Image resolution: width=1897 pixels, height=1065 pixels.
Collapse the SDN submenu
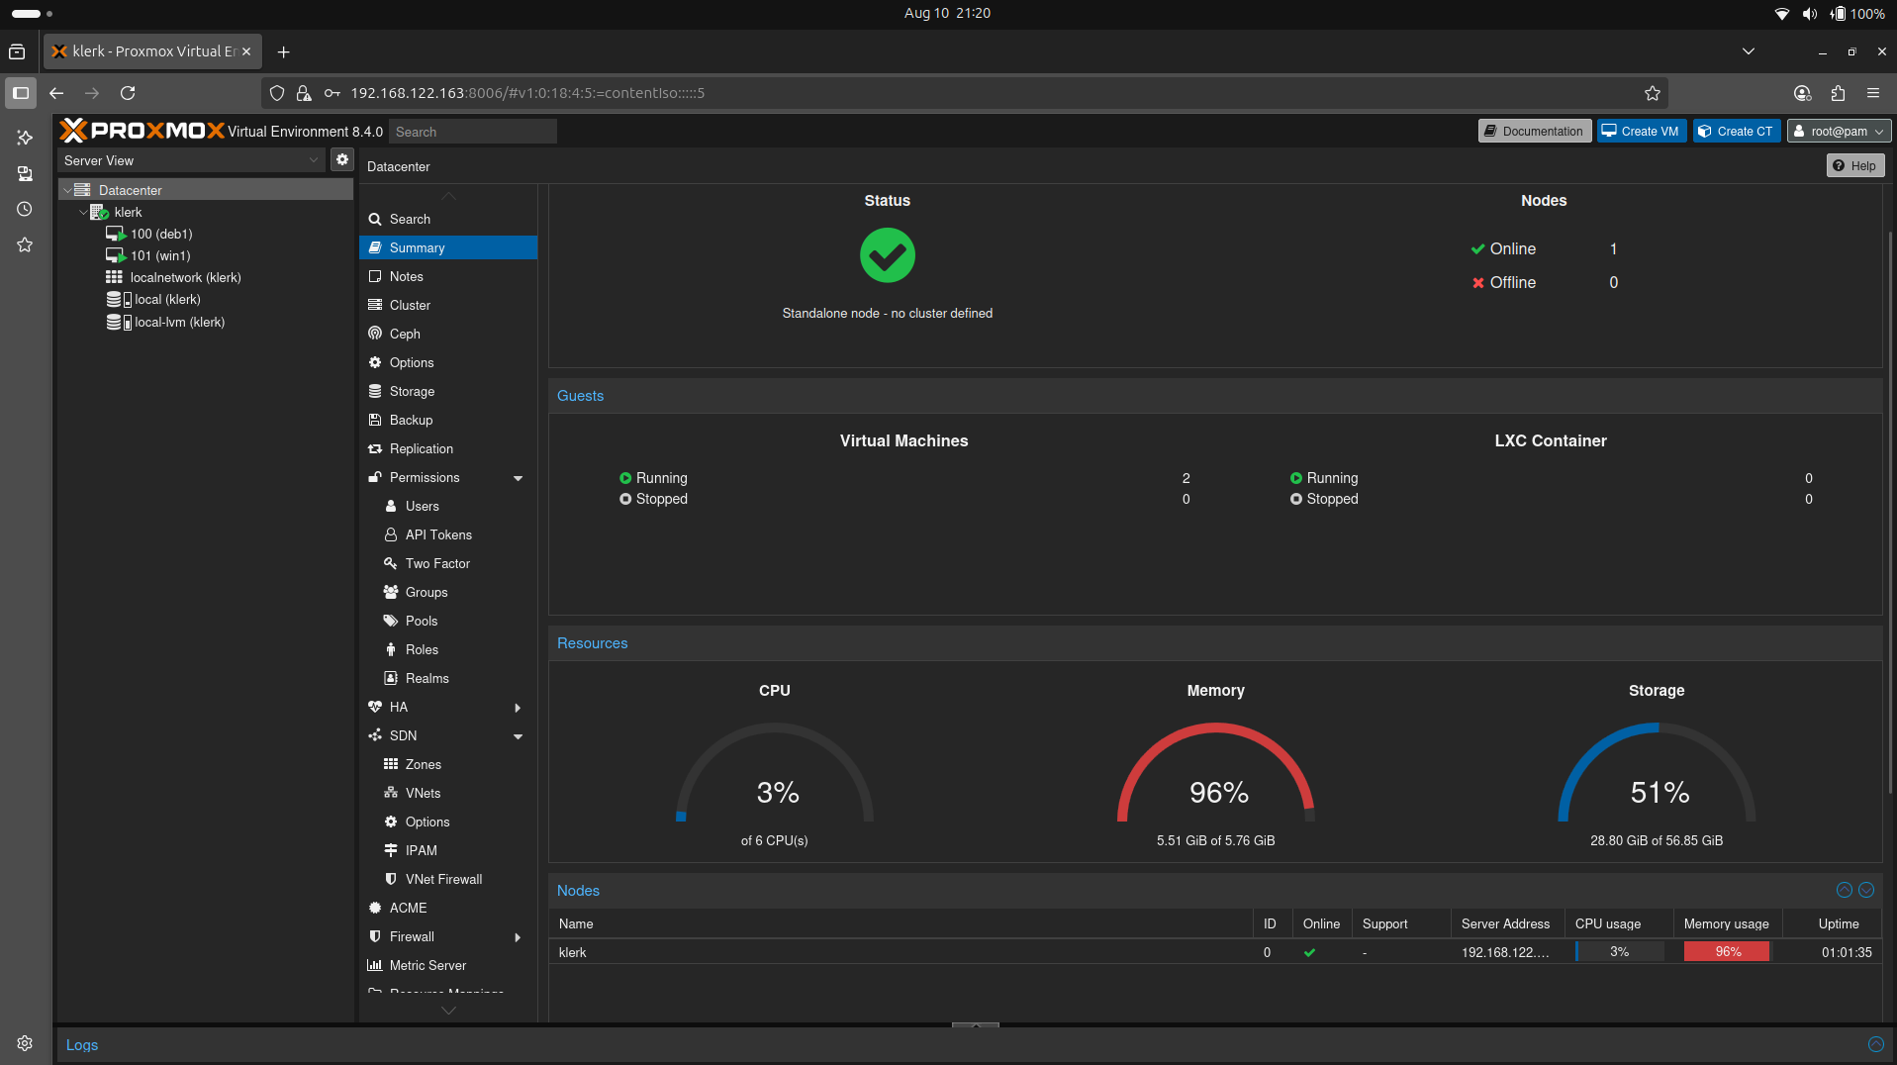pos(518,735)
